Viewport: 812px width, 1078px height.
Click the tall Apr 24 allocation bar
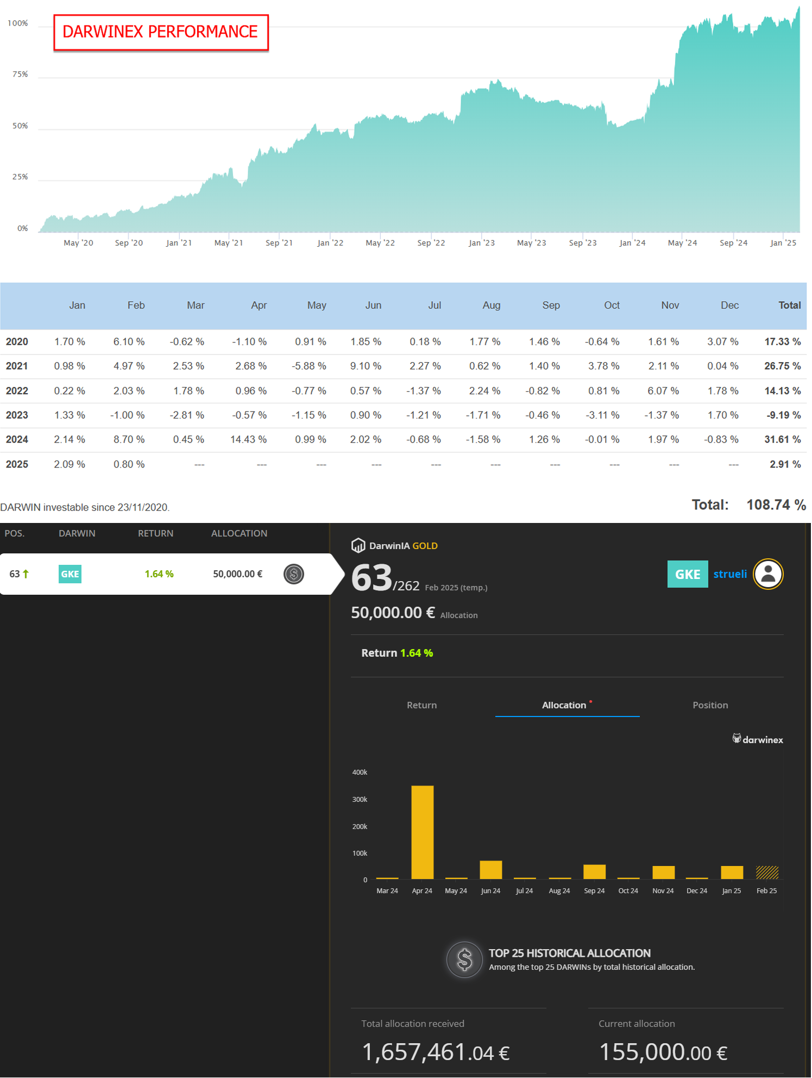click(423, 832)
